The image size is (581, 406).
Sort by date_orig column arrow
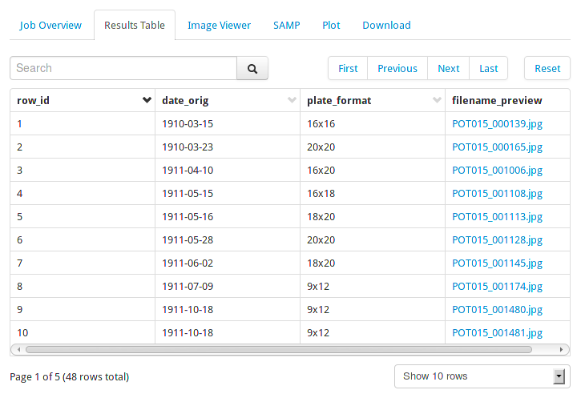[x=292, y=100]
